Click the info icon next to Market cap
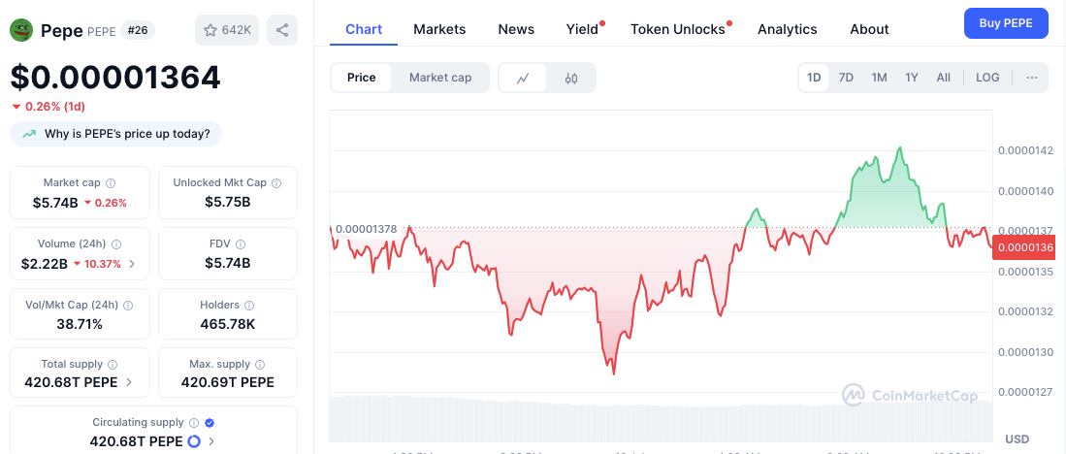The width and height of the screenshot is (1066, 454). tap(111, 182)
